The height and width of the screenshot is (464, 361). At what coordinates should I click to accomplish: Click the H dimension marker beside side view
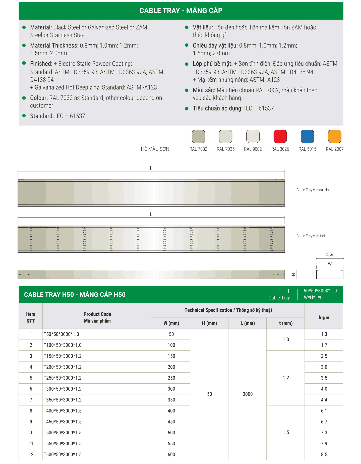pos(293,274)
